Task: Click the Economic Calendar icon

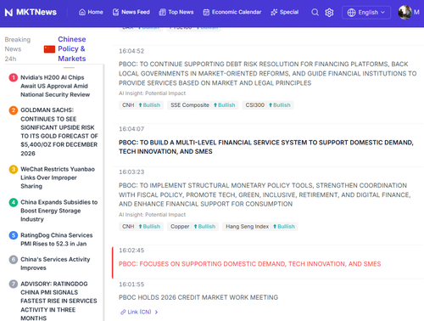Action: click(x=206, y=12)
